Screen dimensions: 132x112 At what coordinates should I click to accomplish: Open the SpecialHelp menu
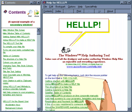click(x=91, y=7)
